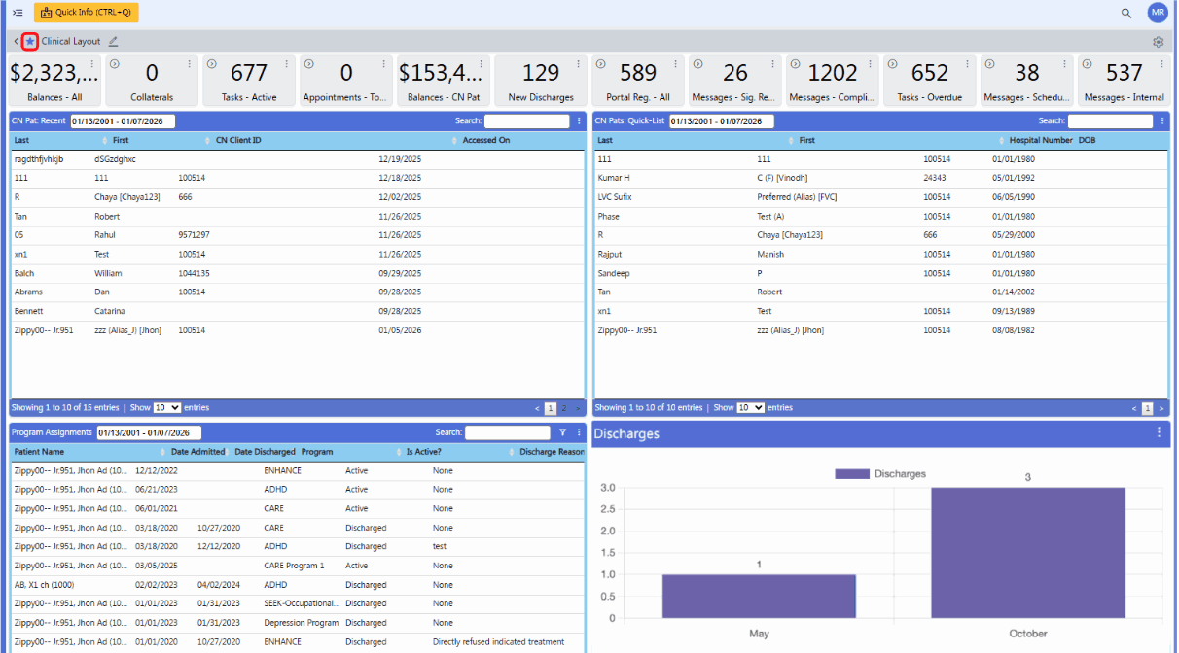Select the AB, X1 ch (1000) row
This screenshot has height=653, width=1179.
click(x=298, y=585)
